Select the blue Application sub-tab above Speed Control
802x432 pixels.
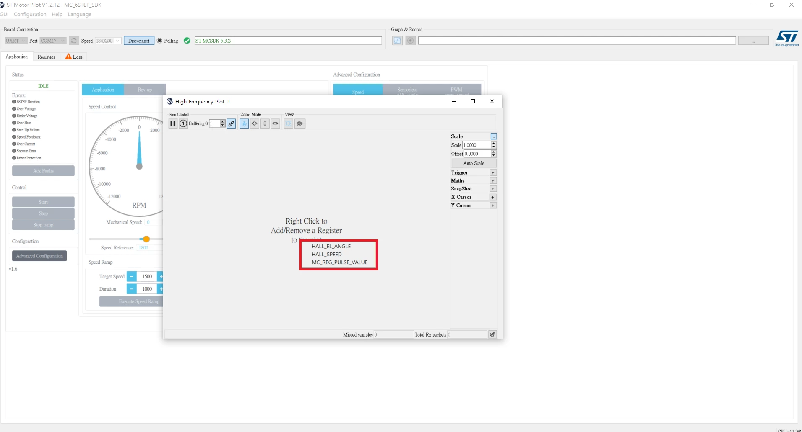coord(103,90)
